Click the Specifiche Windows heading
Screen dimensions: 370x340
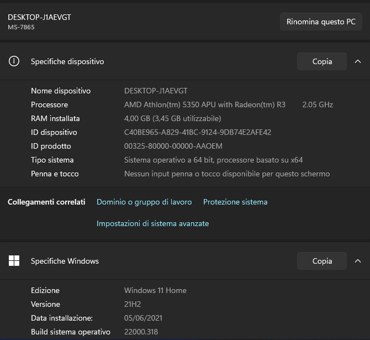[65, 261]
